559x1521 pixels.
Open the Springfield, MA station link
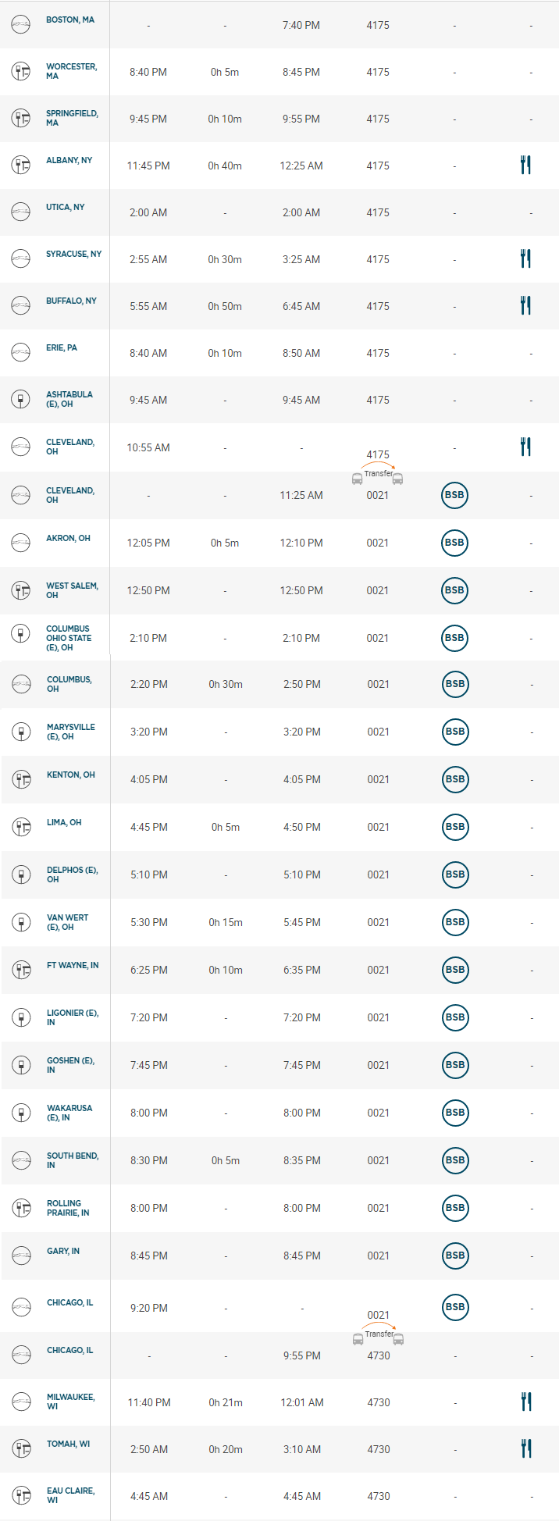click(x=72, y=118)
